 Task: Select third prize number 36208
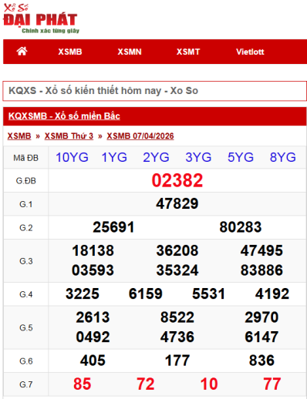point(177,250)
